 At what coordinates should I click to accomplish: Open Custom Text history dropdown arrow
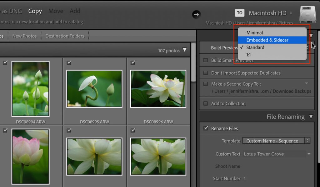309,154
